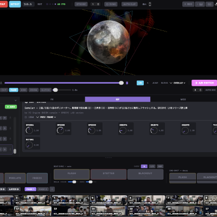
Task: Click the COUNTB knob
Action: pos(154,130)
